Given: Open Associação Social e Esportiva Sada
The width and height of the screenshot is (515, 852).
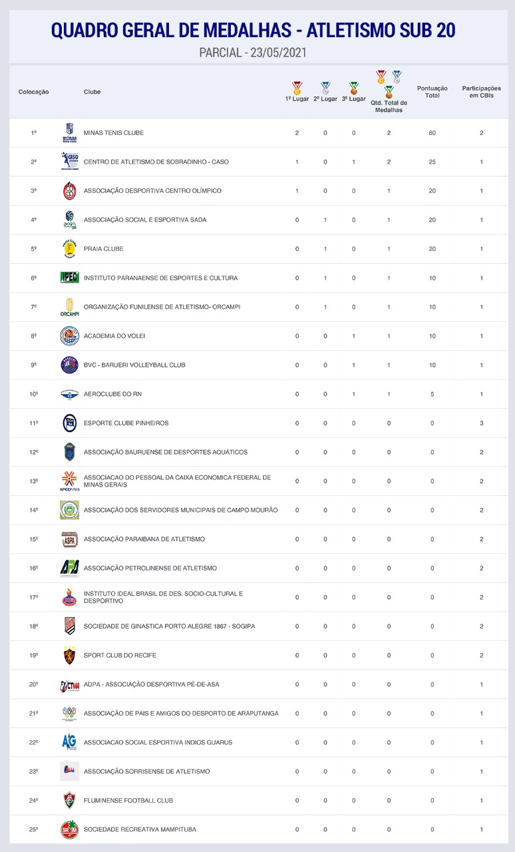Looking at the screenshot, I should coord(145,220).
